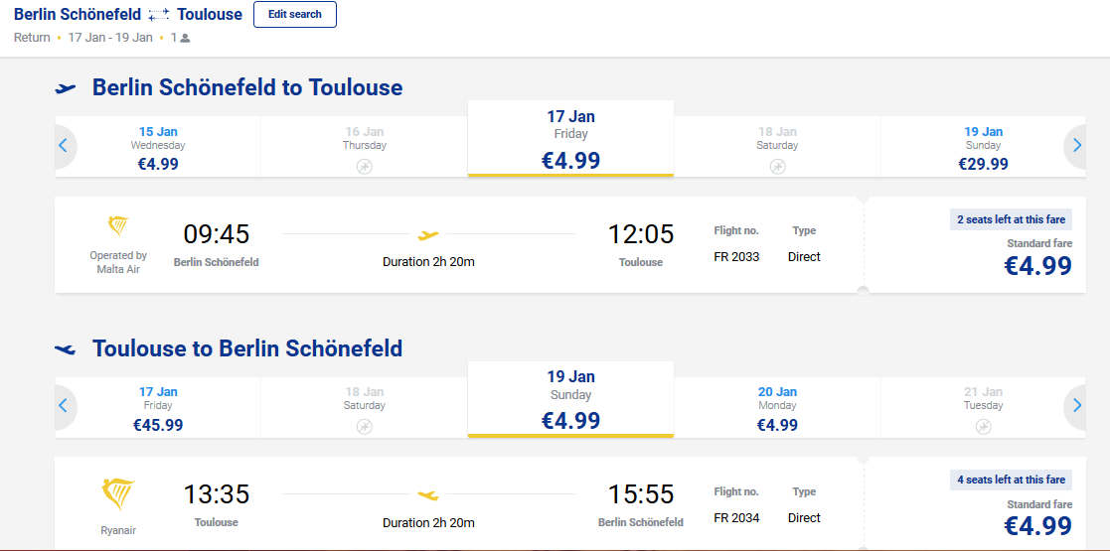Click the no-flight icon under 21 Jan Tuesday
Viewport: 1110px width, 551px height.
point(983,427)
